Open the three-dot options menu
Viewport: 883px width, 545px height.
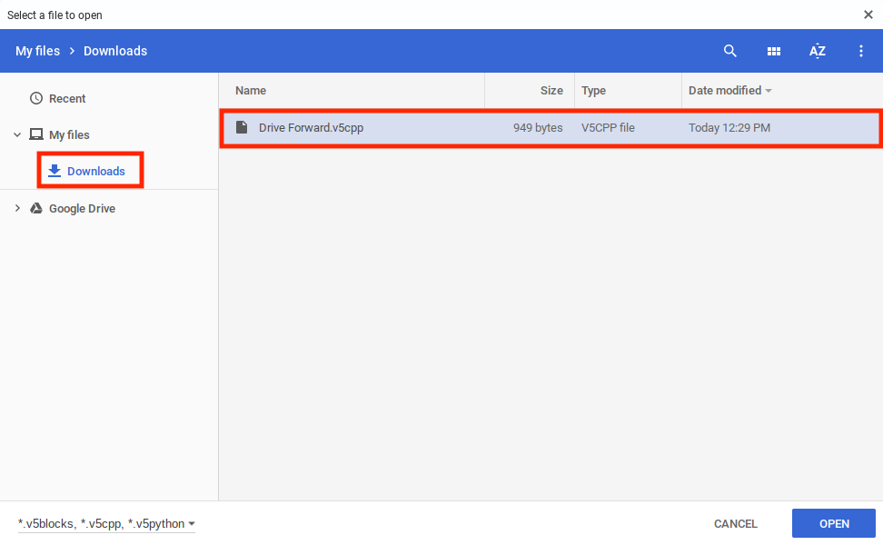pos(861,51)
